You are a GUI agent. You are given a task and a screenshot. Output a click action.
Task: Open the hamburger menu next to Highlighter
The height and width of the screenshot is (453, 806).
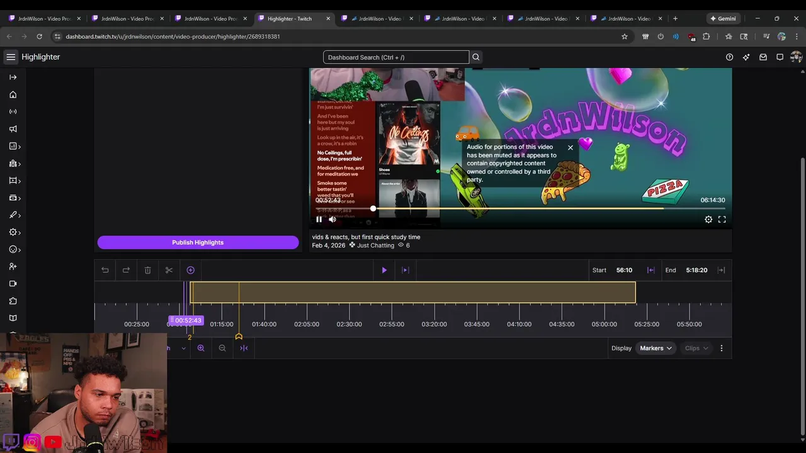11,57
